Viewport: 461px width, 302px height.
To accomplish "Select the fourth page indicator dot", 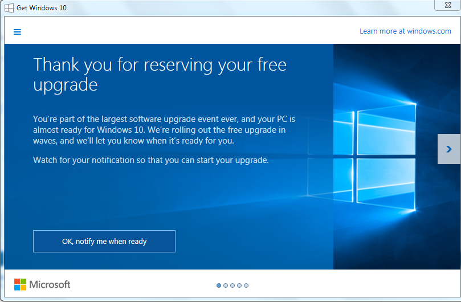I will click(x=239, y=285).
